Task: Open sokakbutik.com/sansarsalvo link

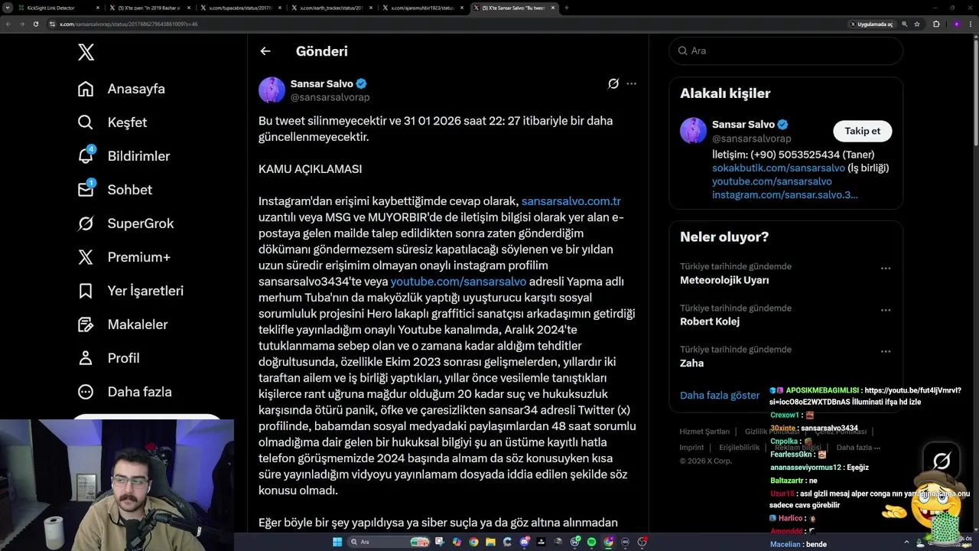Action: pyautogui.click(x=779, y=168)
